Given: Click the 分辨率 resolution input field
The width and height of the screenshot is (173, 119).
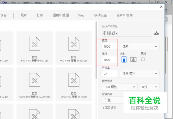Looking at the screenshot, I should [110, 74].
